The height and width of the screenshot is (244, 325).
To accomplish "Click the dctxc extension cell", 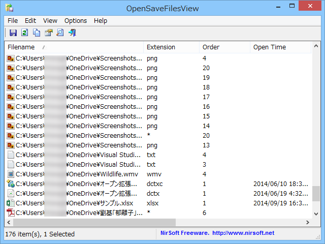I will click(154, 184).
